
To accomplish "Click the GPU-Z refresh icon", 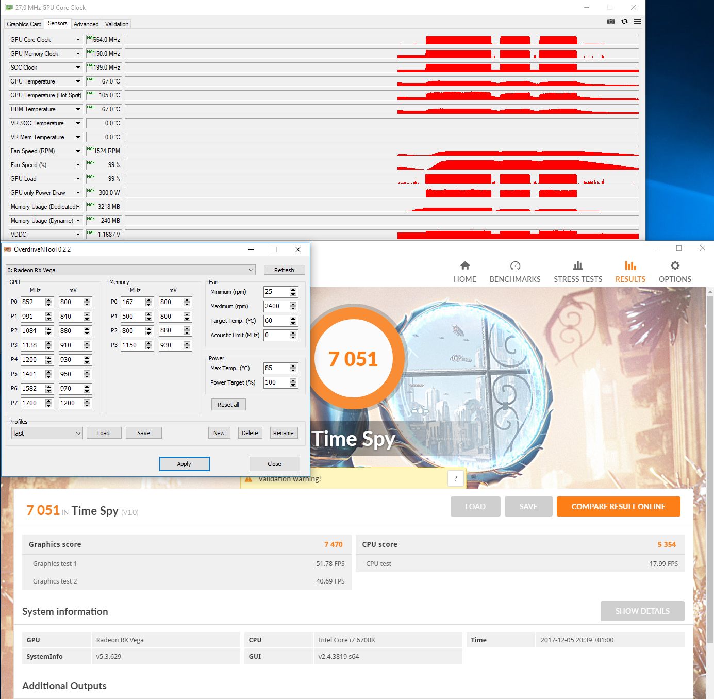I will tap(624, 21).
